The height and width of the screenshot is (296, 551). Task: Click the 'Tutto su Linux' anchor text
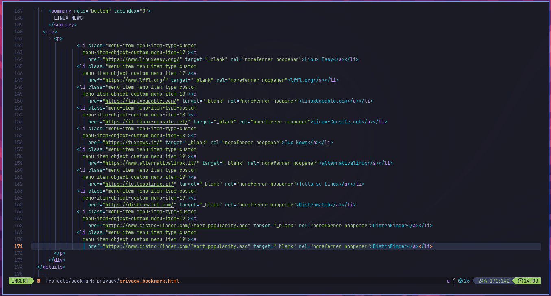coord(319,184)
